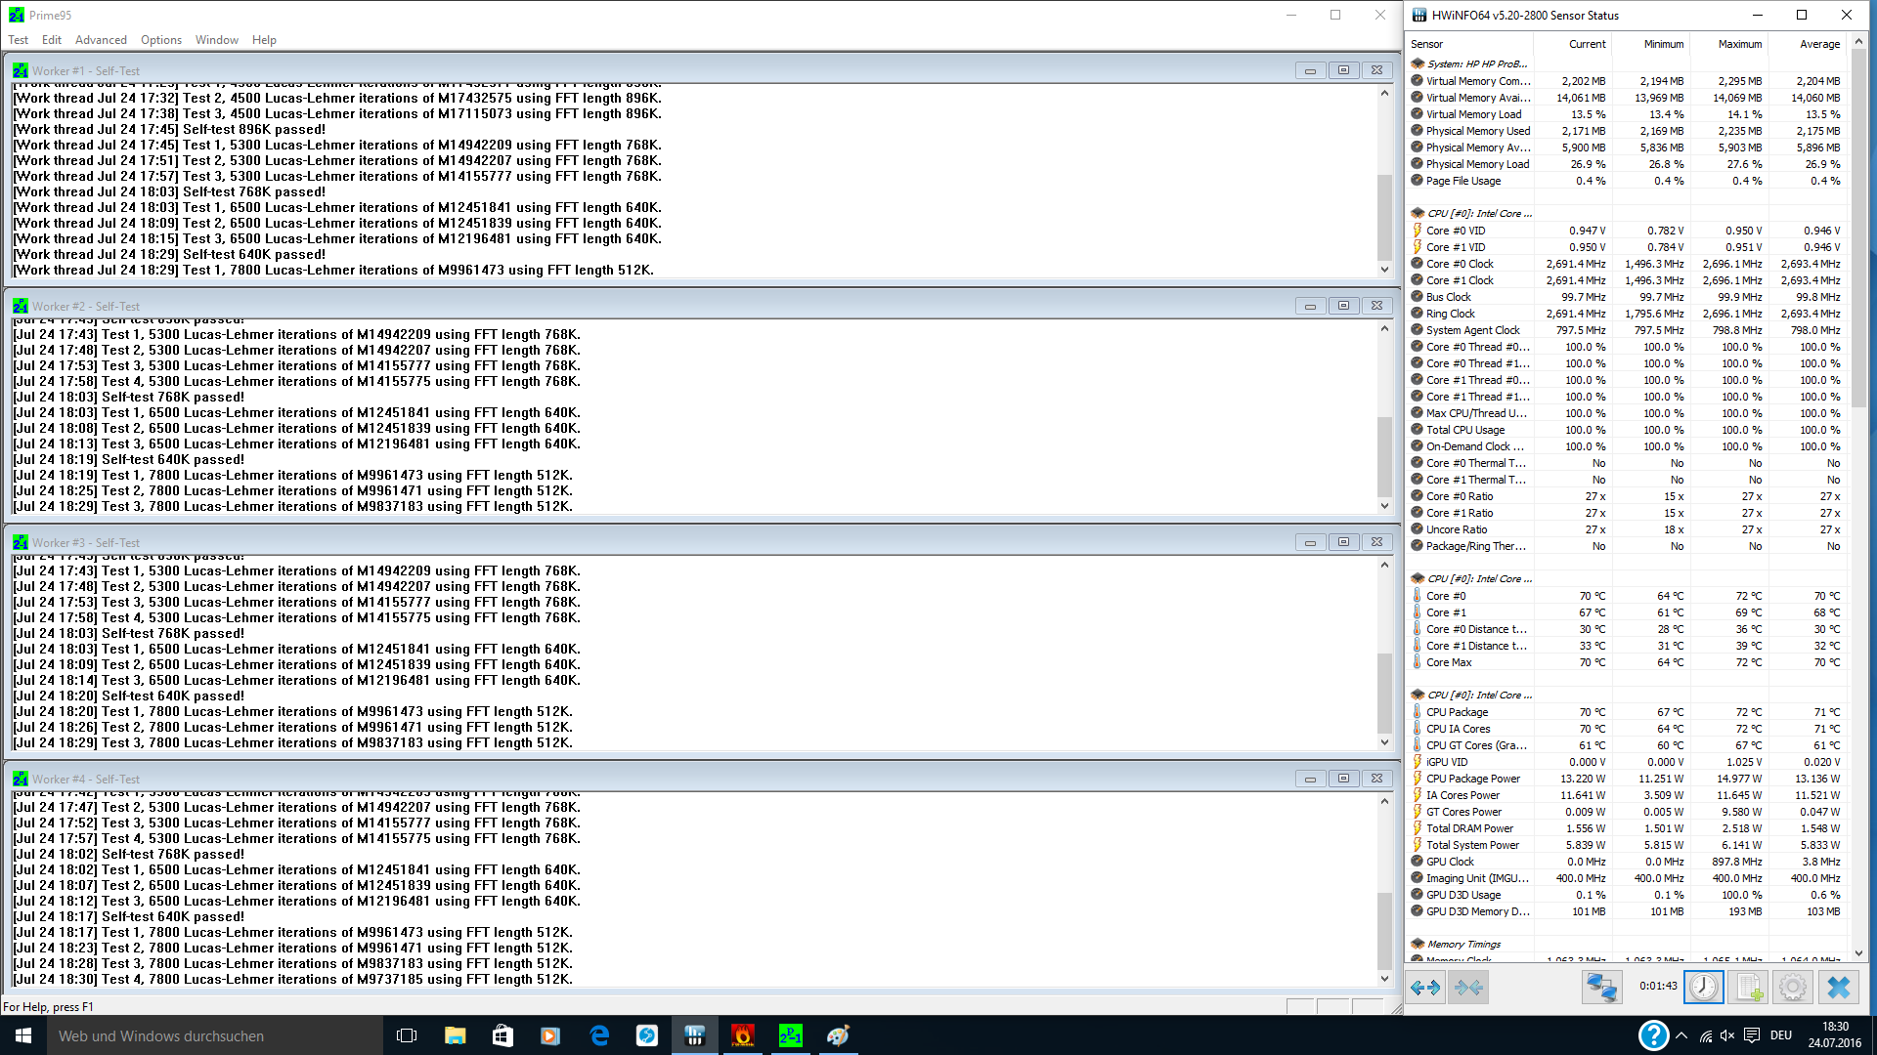The image size is (1877, 1055).
Task: Open HWiNFO sensor settings gear
Action: [1793, 988]
